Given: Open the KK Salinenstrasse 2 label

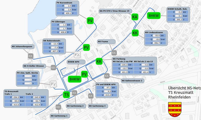Looking at the screenshot, I should click(x=132, y=81).
